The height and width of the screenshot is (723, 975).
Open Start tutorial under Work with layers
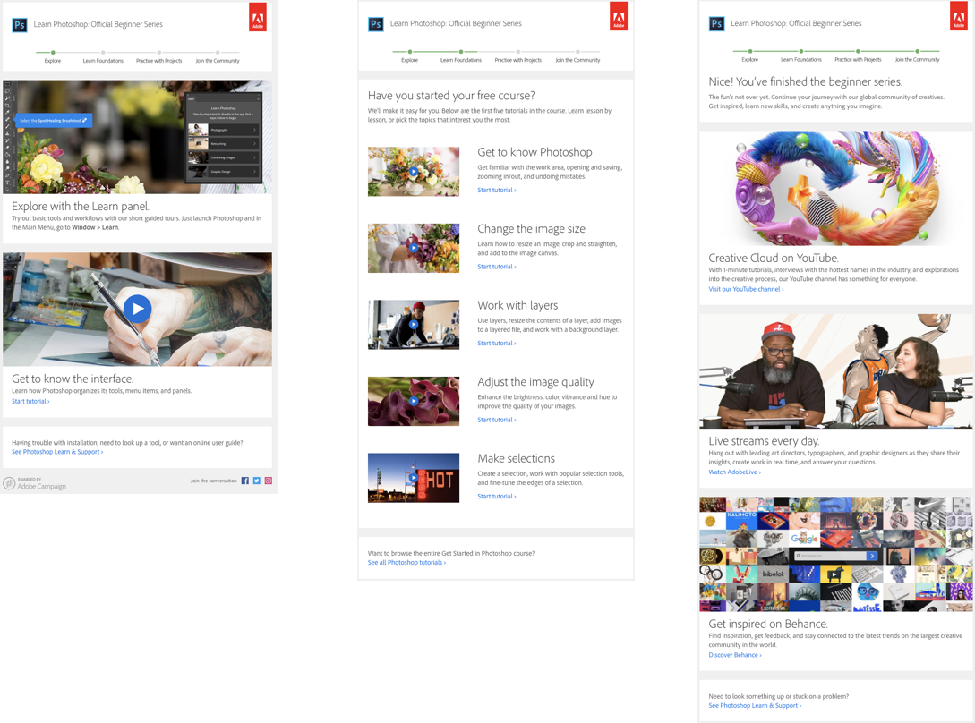(x=497, y=344)
